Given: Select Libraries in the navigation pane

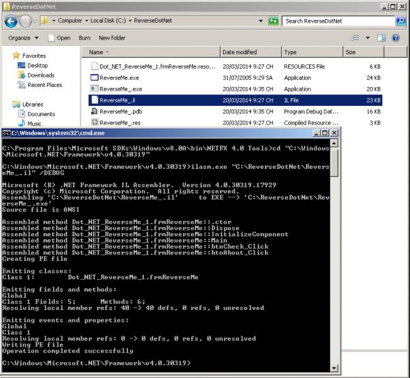Looking at the screenshot, I should click(33, 104).
